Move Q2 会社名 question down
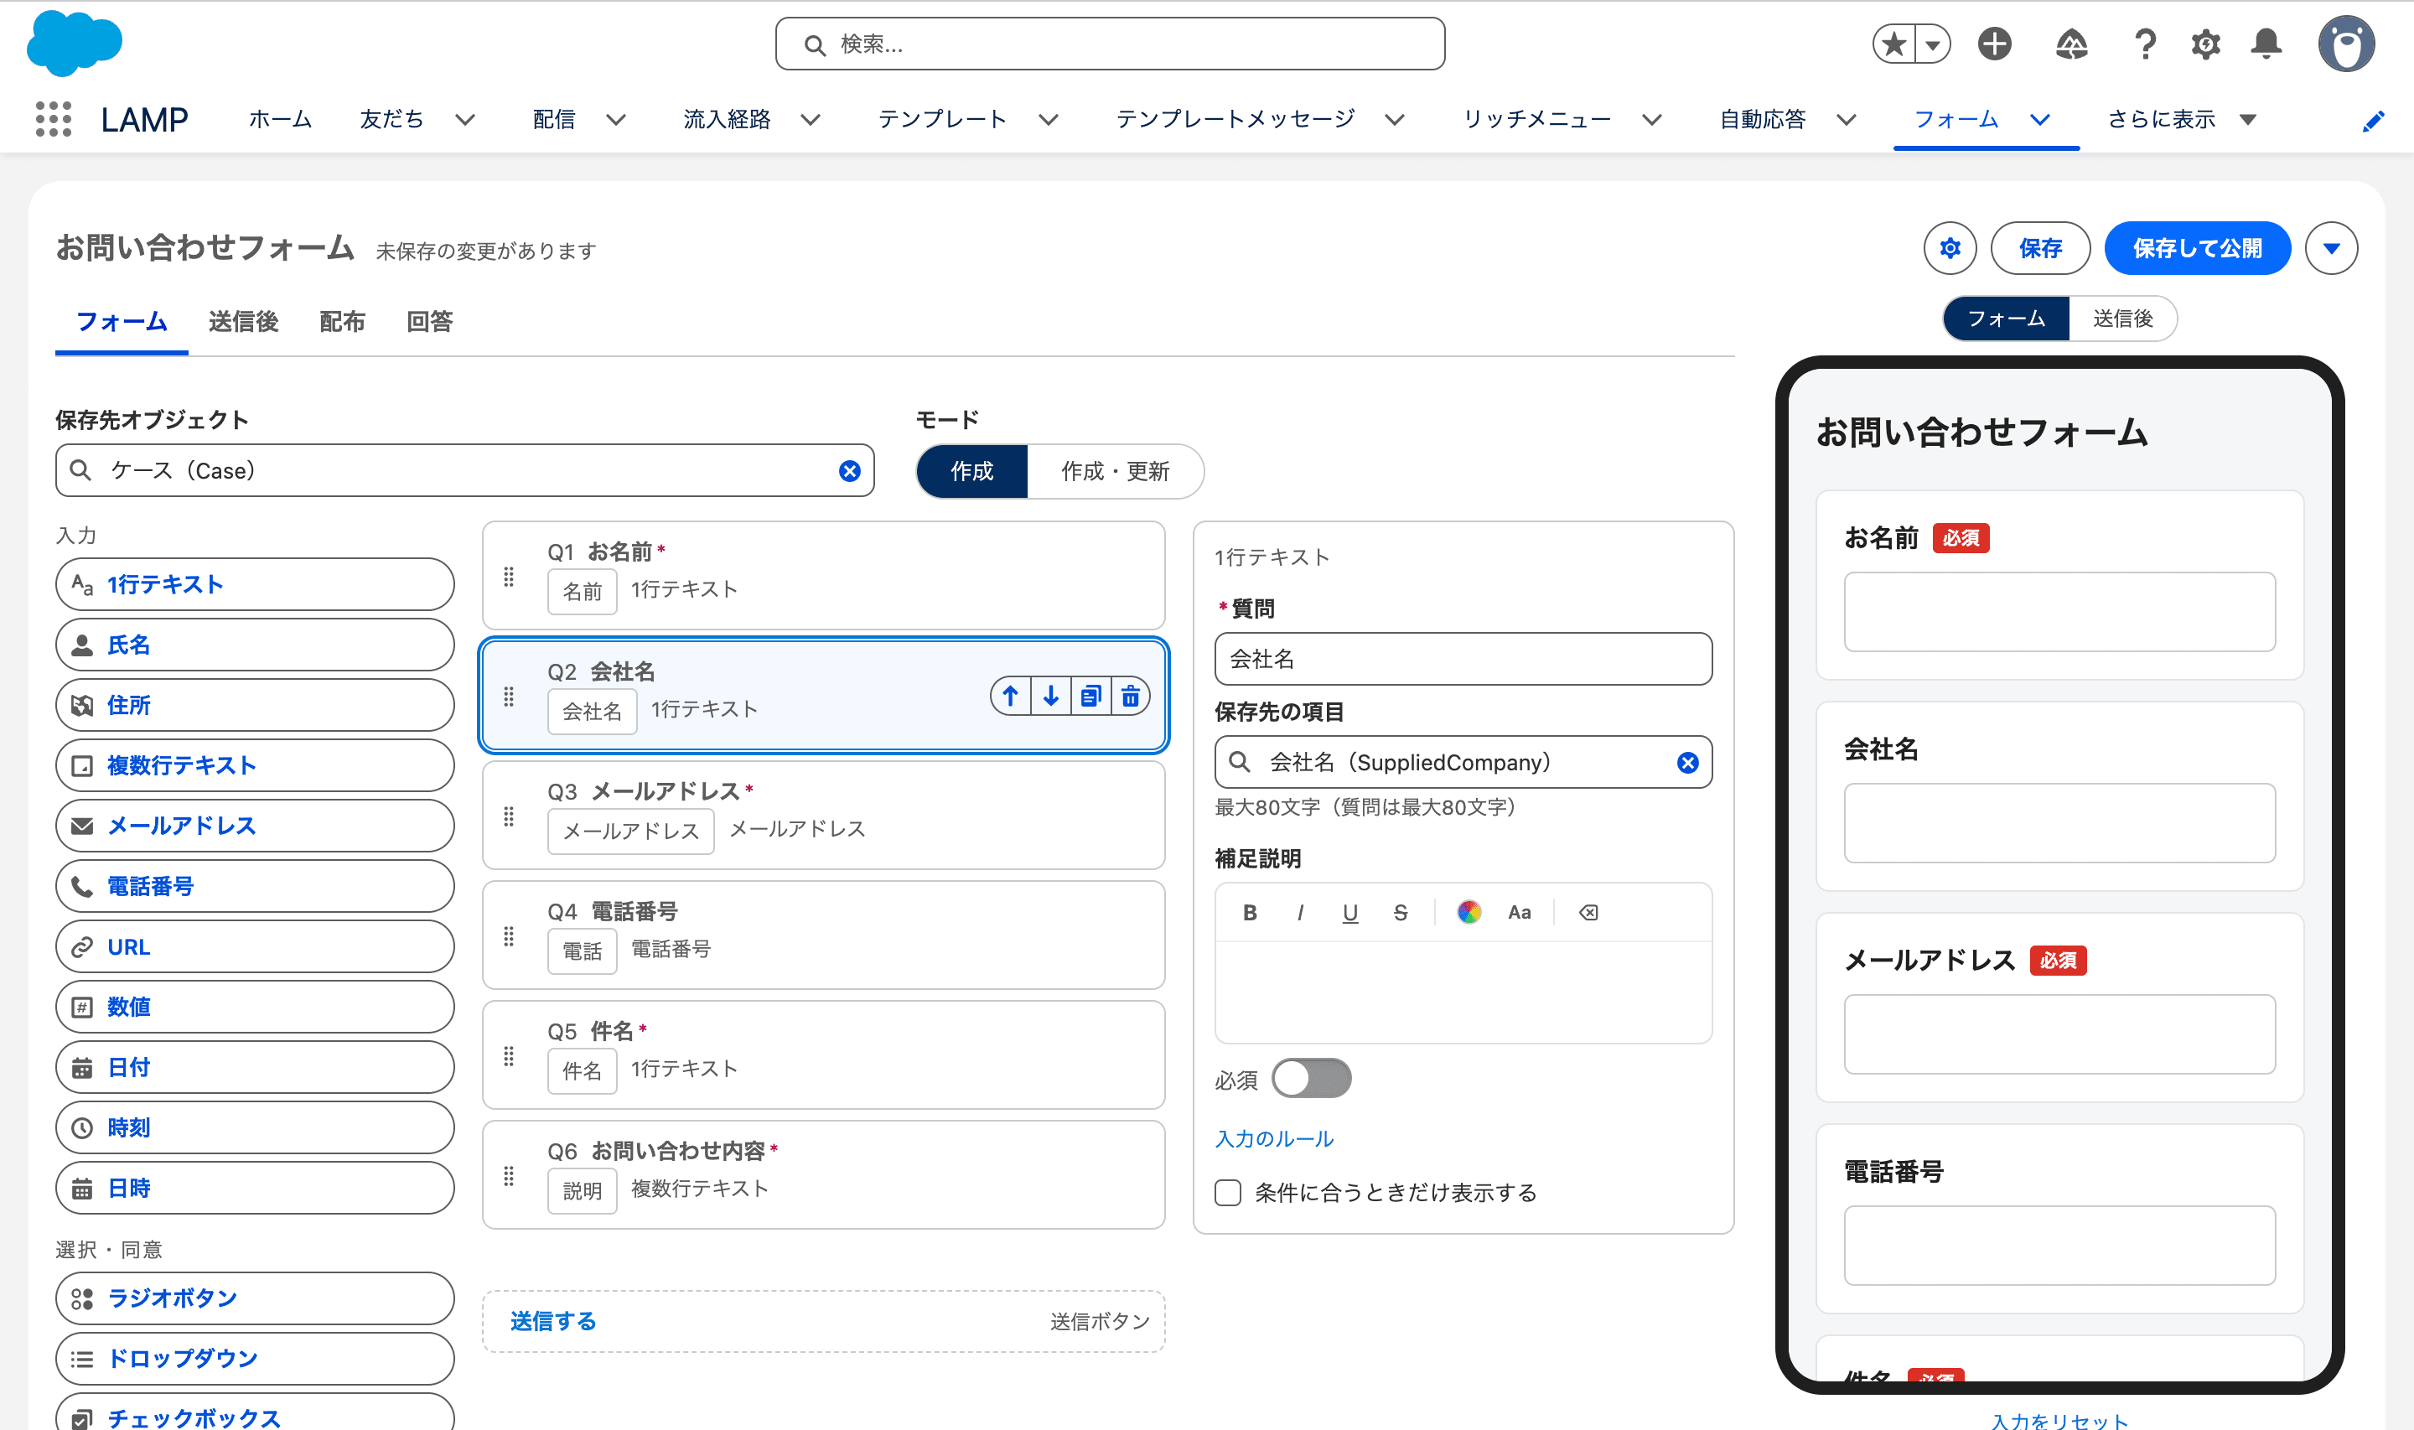 tap(1051, 696)
